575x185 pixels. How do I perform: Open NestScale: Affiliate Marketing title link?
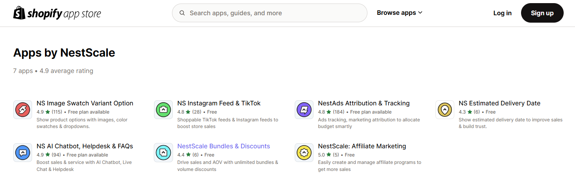(x=362, y=146)
